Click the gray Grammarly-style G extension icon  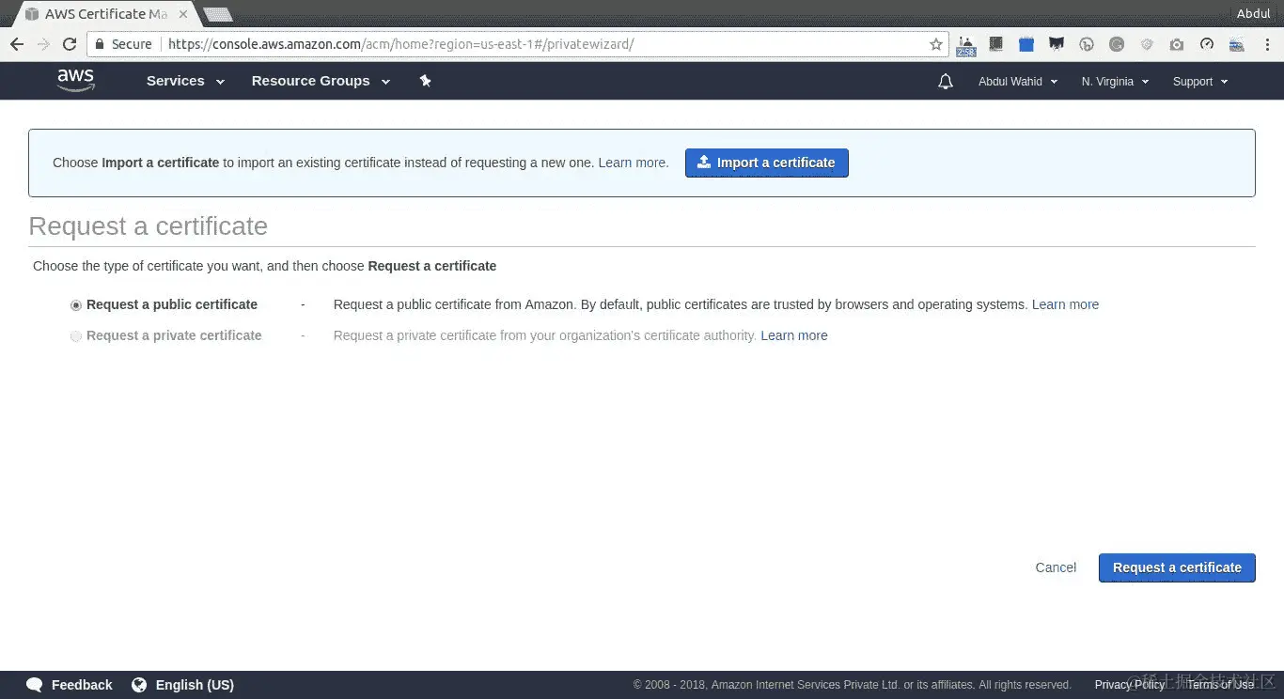pos(1117,44)
